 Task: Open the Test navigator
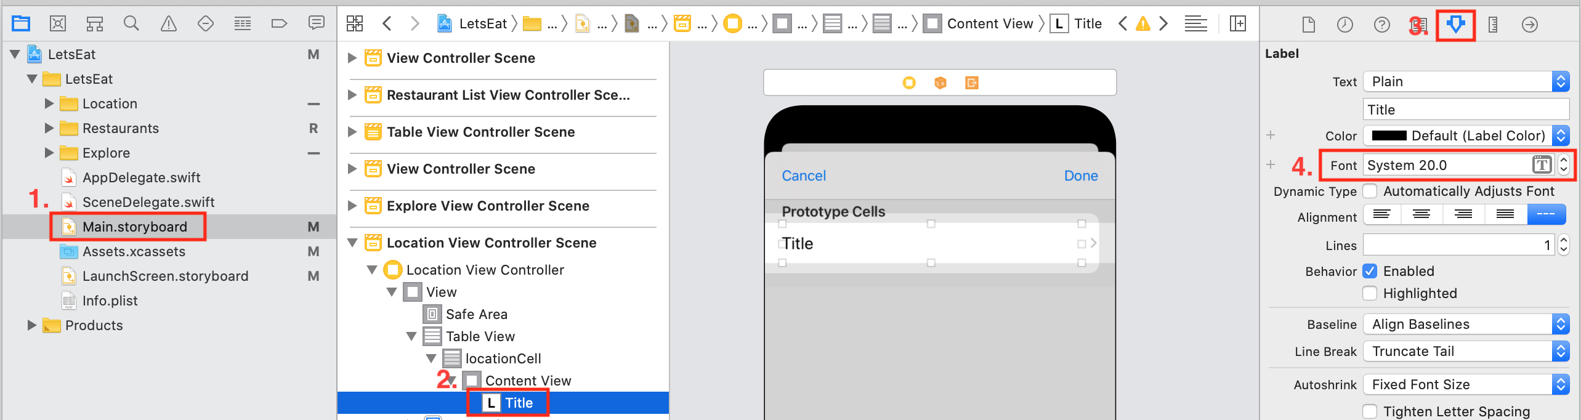pyautogui.click(x=206, y=24)
